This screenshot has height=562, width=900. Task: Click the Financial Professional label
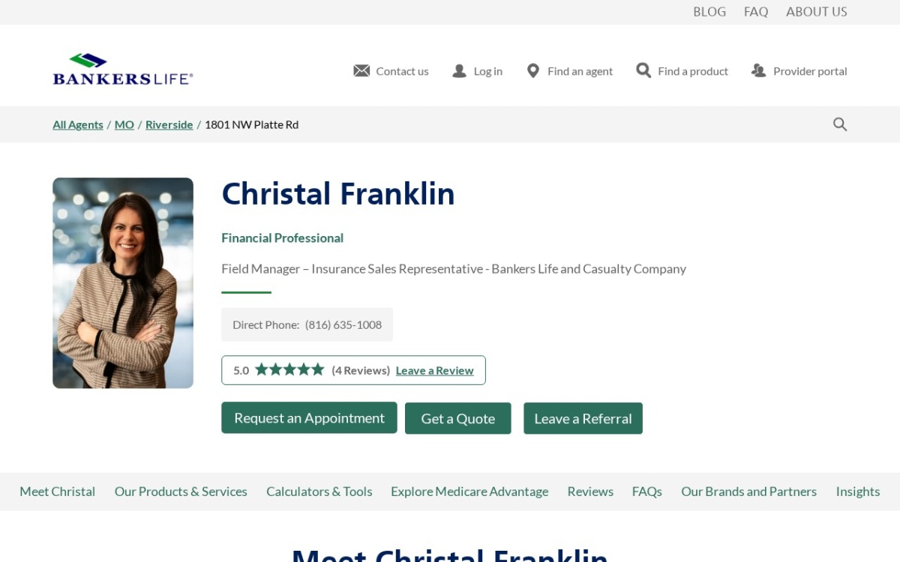[283, 238]
